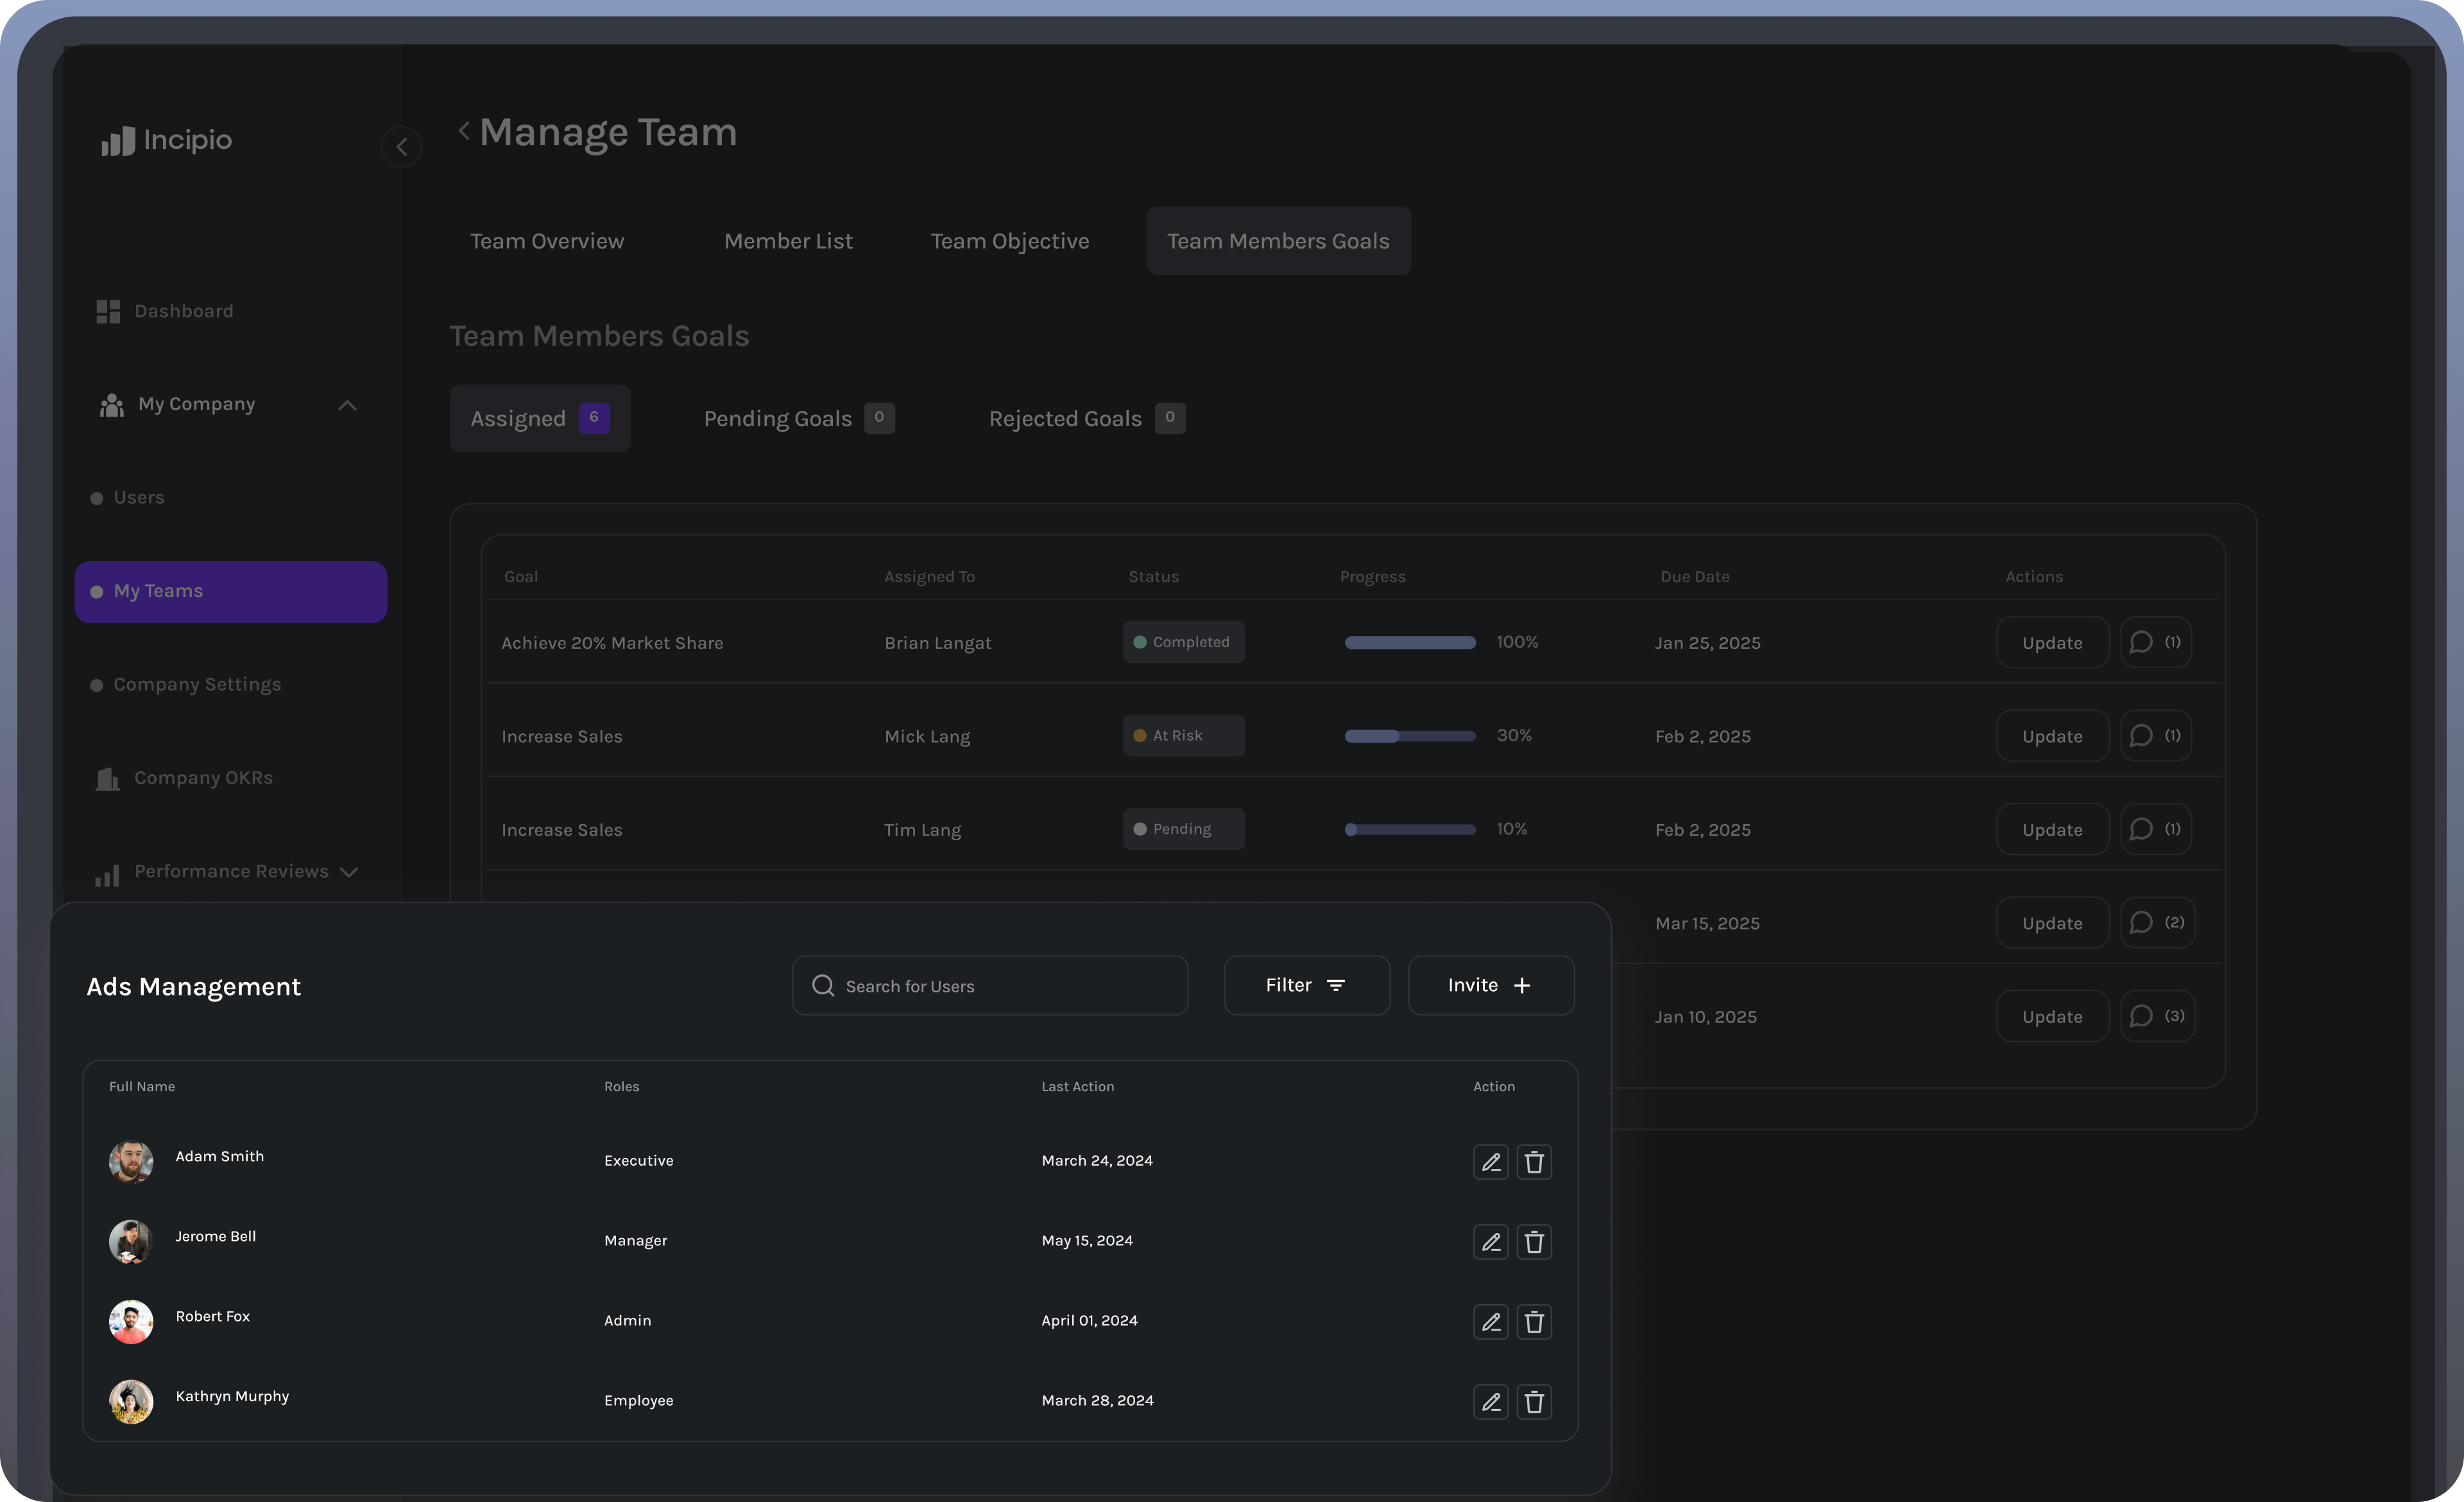Switch to the Team Objective tab
2464x1502 pixels.
click(1010, 241)
